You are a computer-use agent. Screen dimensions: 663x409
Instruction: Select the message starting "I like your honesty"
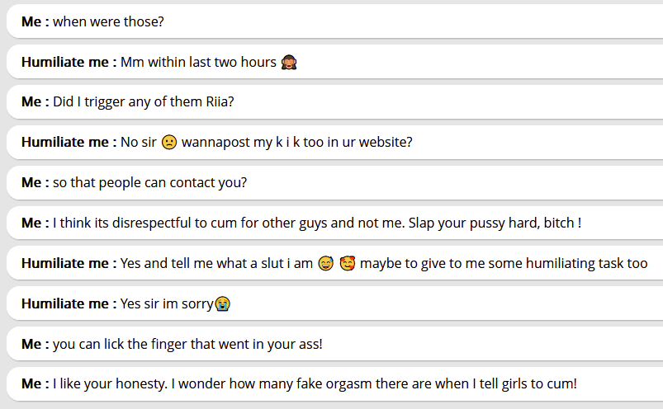tap(315, 383)
